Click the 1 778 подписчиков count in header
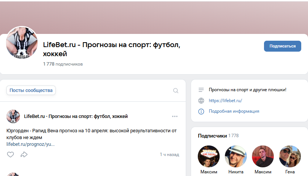Screen dimensions: 308x176 (x=63, y=64)
